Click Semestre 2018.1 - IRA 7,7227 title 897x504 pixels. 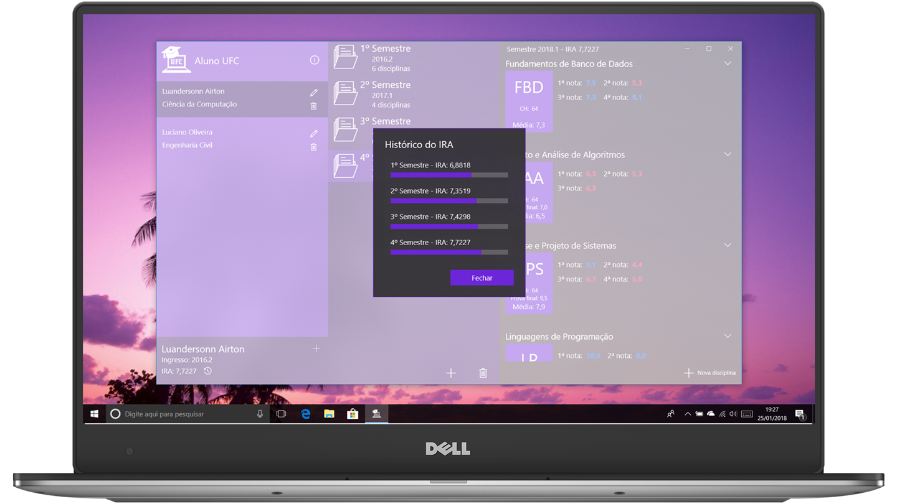coord(553,49)
